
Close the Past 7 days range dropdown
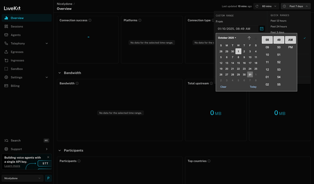(x=296, y=6)
